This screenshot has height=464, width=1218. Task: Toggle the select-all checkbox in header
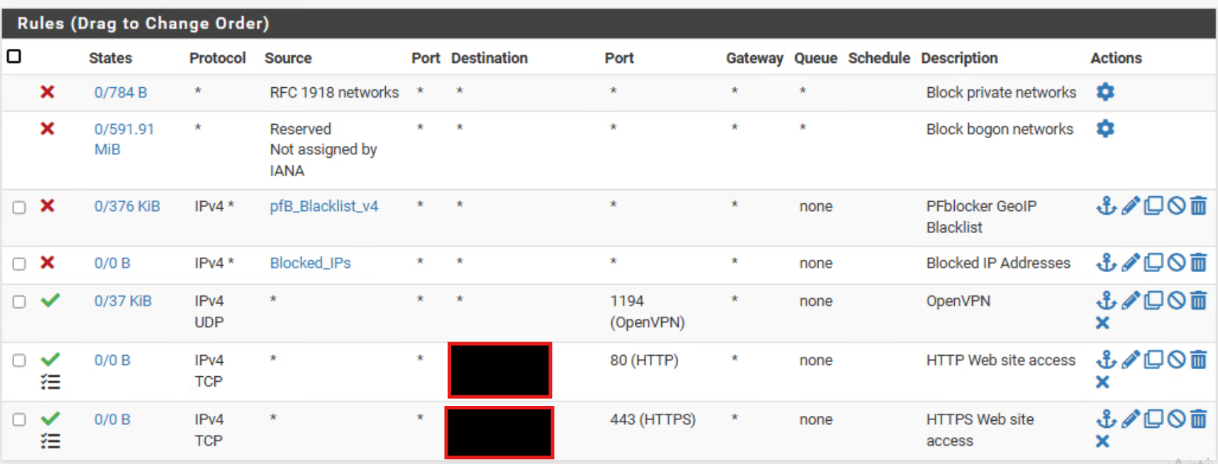(14, 57)
